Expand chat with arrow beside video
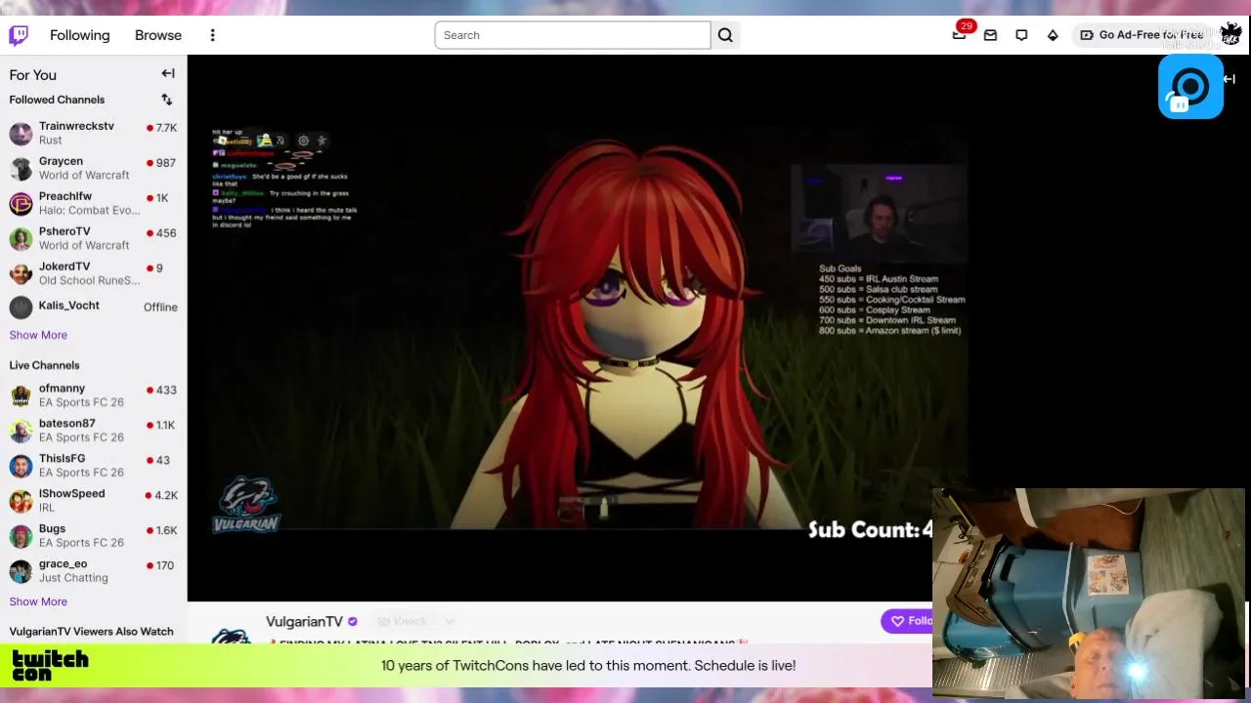 coord(1229,79)
